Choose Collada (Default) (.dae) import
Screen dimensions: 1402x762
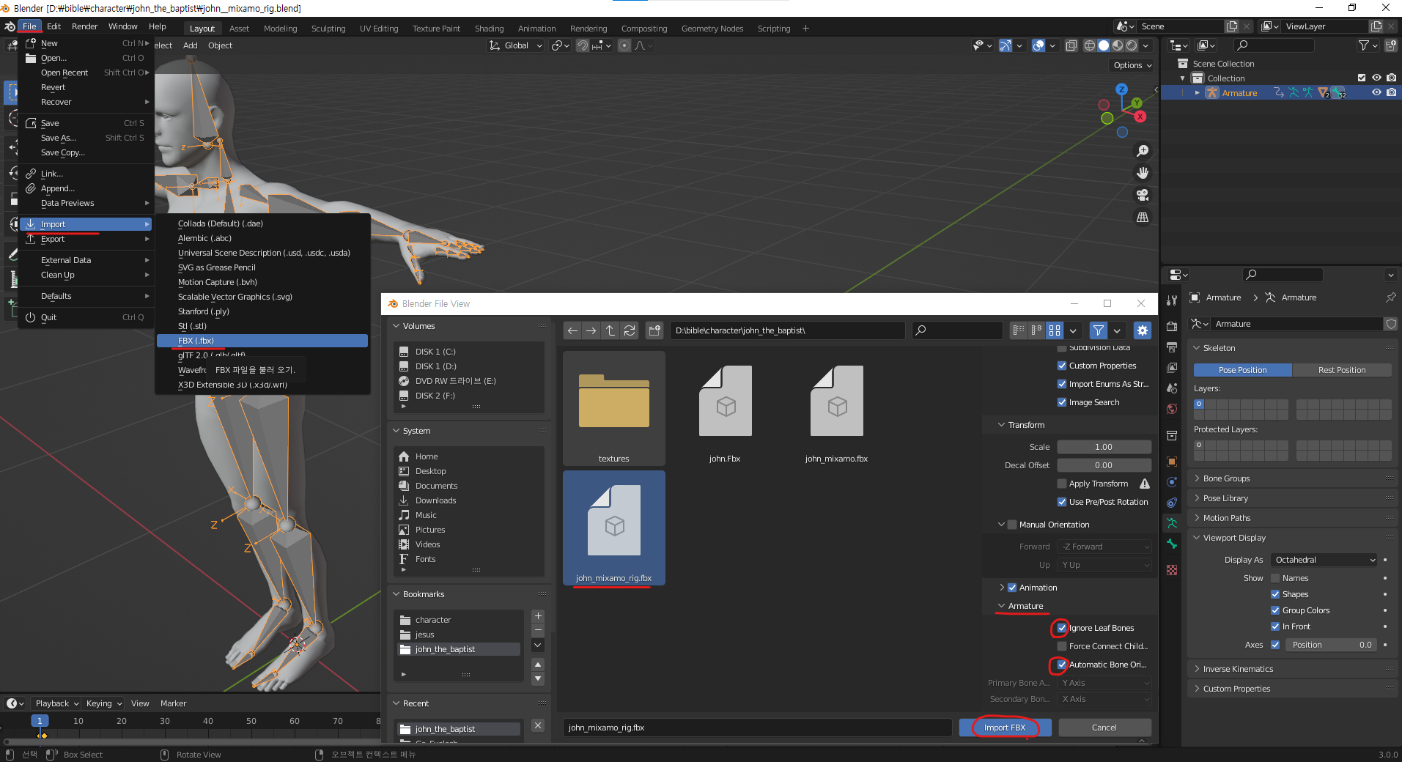262,223
